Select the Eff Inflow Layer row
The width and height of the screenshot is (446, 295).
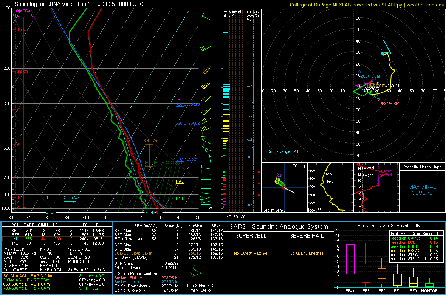tap(169, 239)
